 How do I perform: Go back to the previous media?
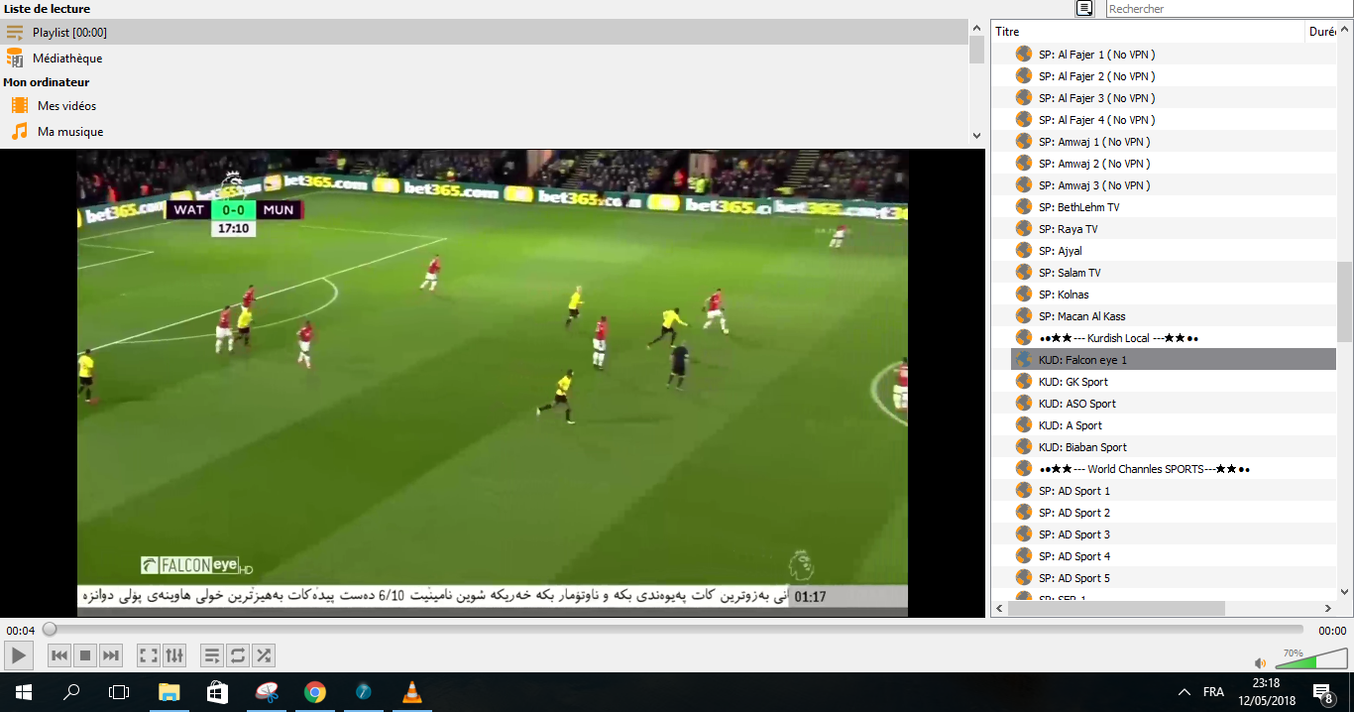59,654
